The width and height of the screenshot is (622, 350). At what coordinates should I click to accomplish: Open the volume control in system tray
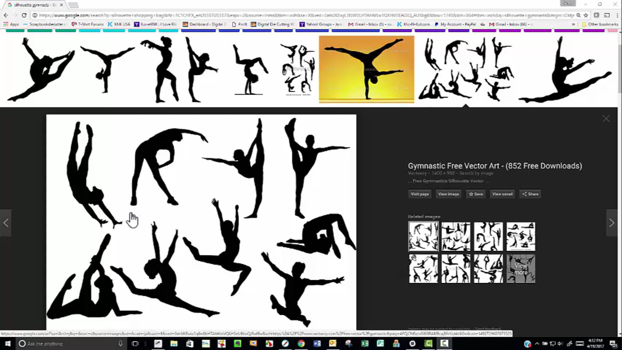(x=560, y=344)
